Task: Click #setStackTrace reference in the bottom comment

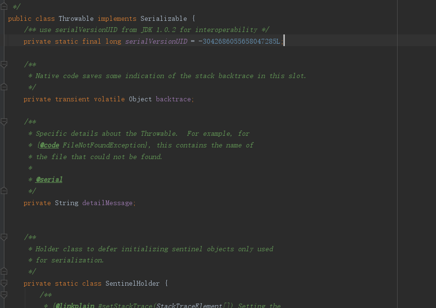Action: click(x=125, y=306)
